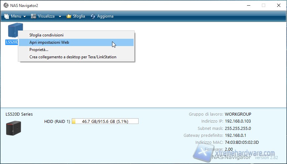Click the Visualizza grid icon

pos(33,16)
